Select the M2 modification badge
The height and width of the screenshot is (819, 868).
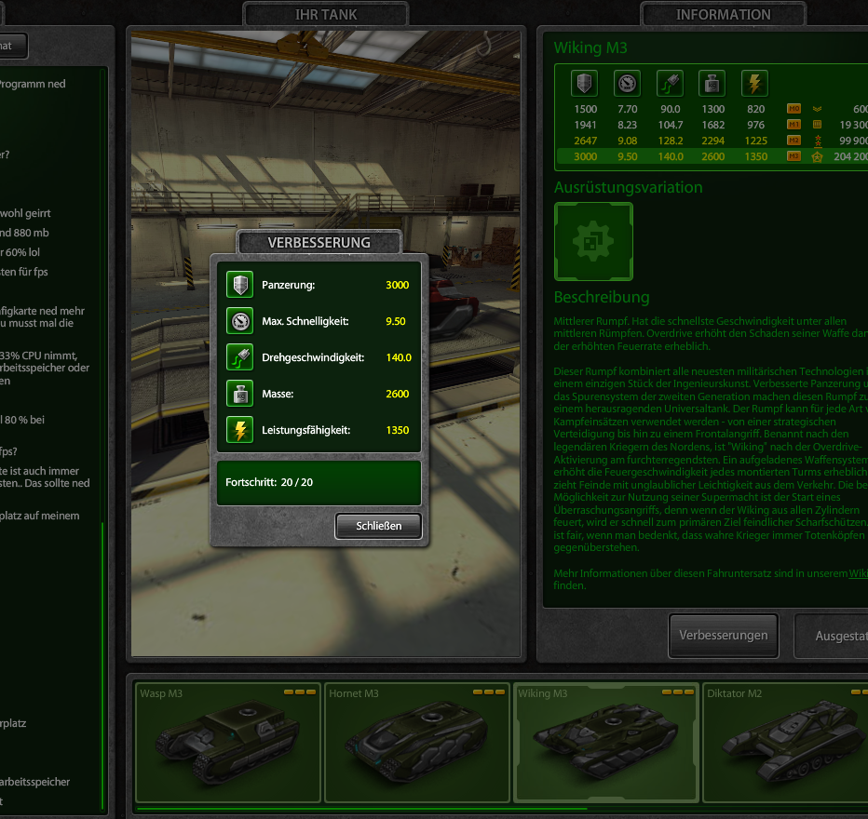(x=794, y=141)
